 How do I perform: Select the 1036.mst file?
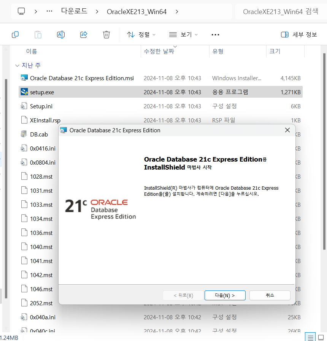(x=41, y=233)
